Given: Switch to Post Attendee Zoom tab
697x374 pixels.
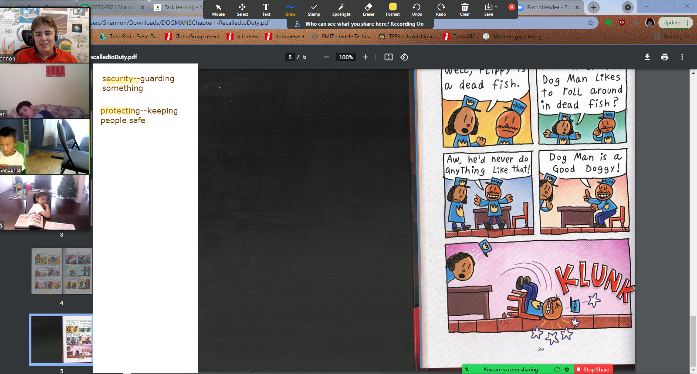Looking at the screenshot, I should click(x=548, y=7).
